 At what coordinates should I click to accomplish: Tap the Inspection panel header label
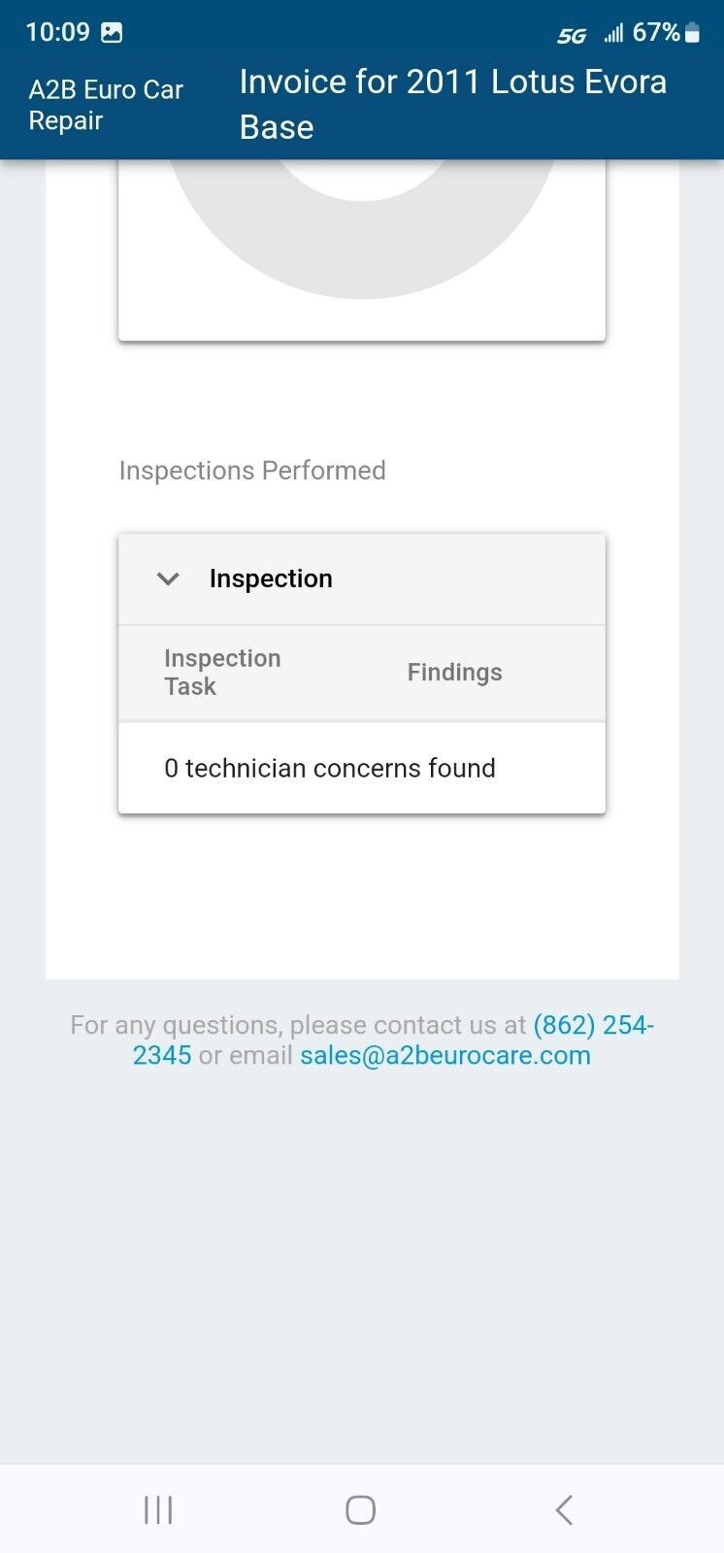271,578
